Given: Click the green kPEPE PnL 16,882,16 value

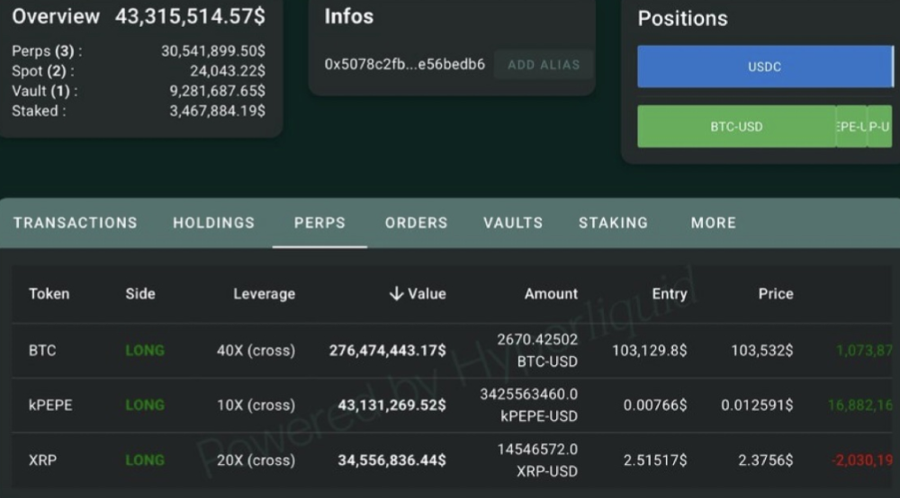Looking at the screenshot, I should (x=860, y=405).
